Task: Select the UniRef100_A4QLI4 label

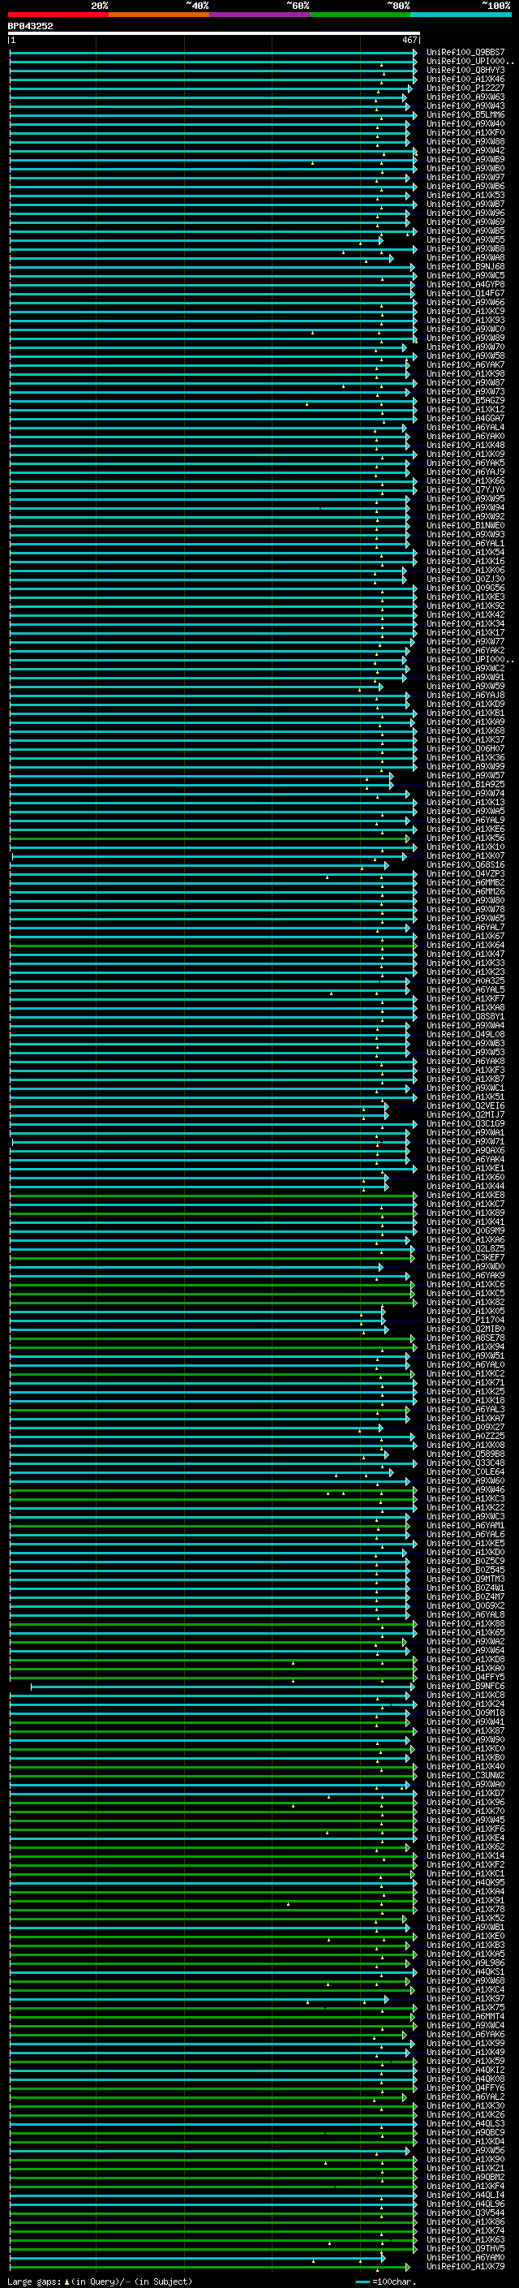Action: tap(465, 2195)
